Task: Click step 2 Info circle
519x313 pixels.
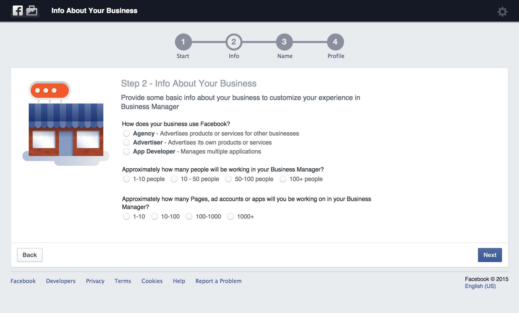Action: click(234, 42)
